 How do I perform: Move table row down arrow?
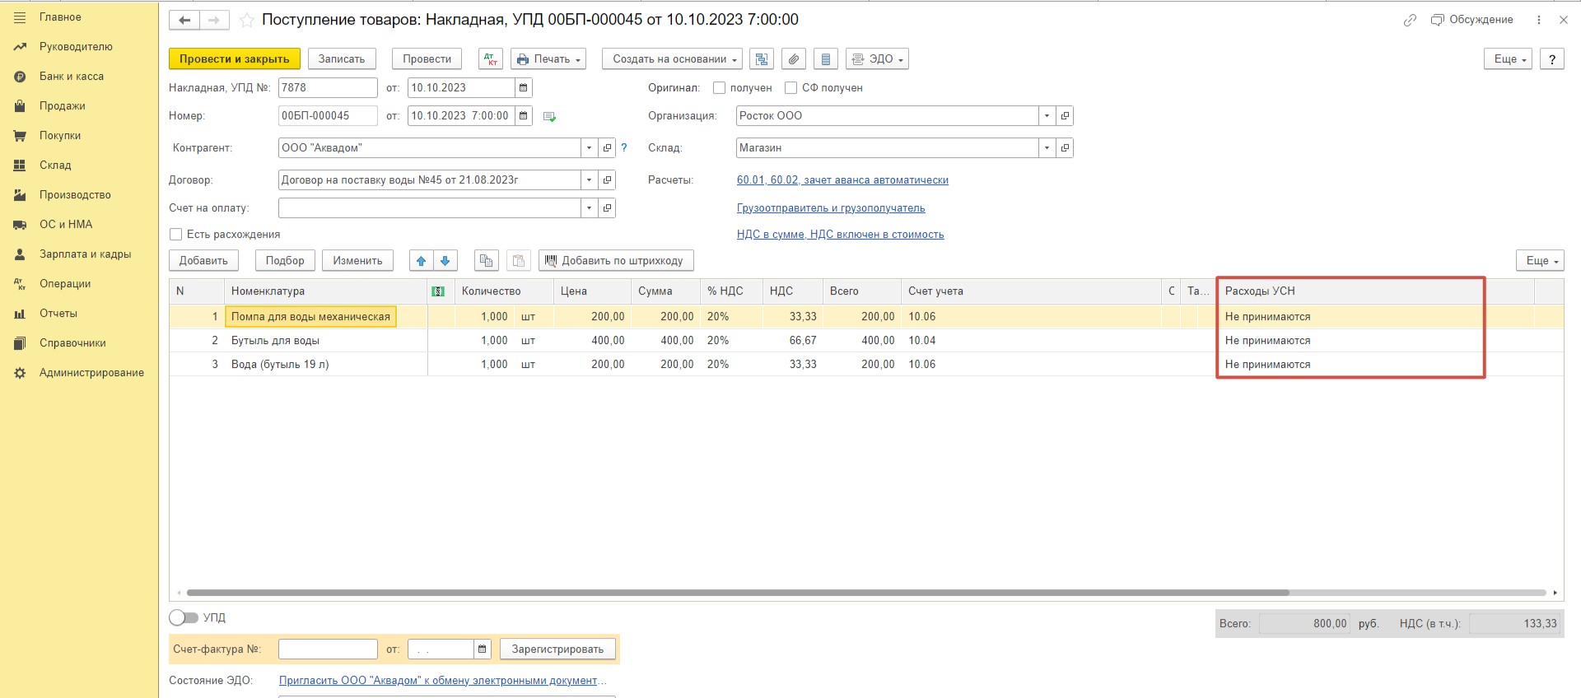click(x=445, y=261)
